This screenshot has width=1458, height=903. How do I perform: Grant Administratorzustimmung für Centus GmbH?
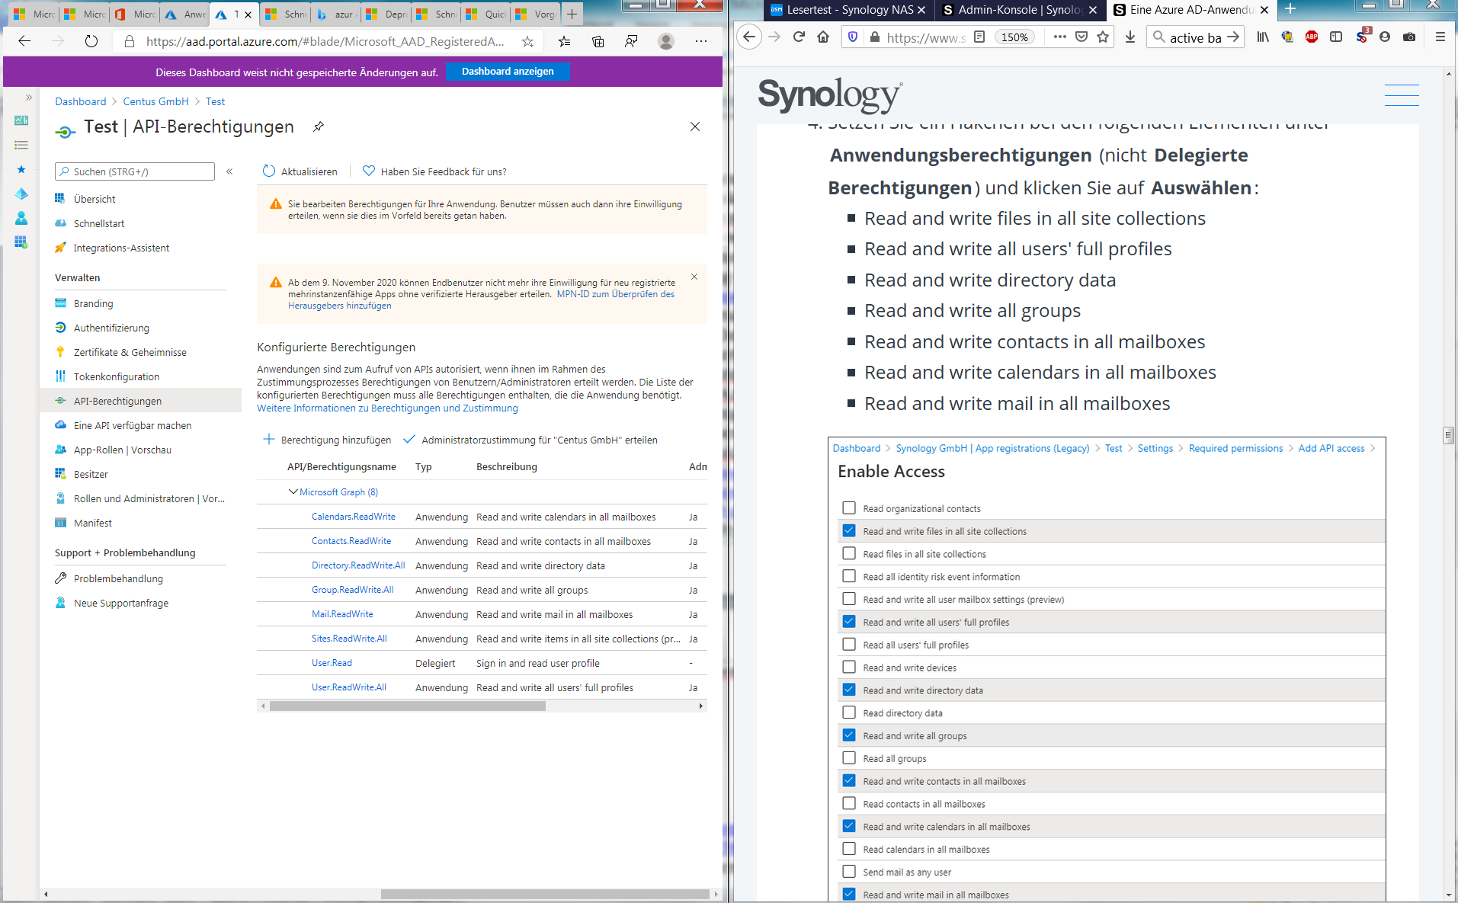point(530,440)
